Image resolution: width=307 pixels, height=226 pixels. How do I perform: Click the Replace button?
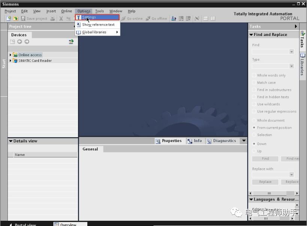click(x=265, y=182)
